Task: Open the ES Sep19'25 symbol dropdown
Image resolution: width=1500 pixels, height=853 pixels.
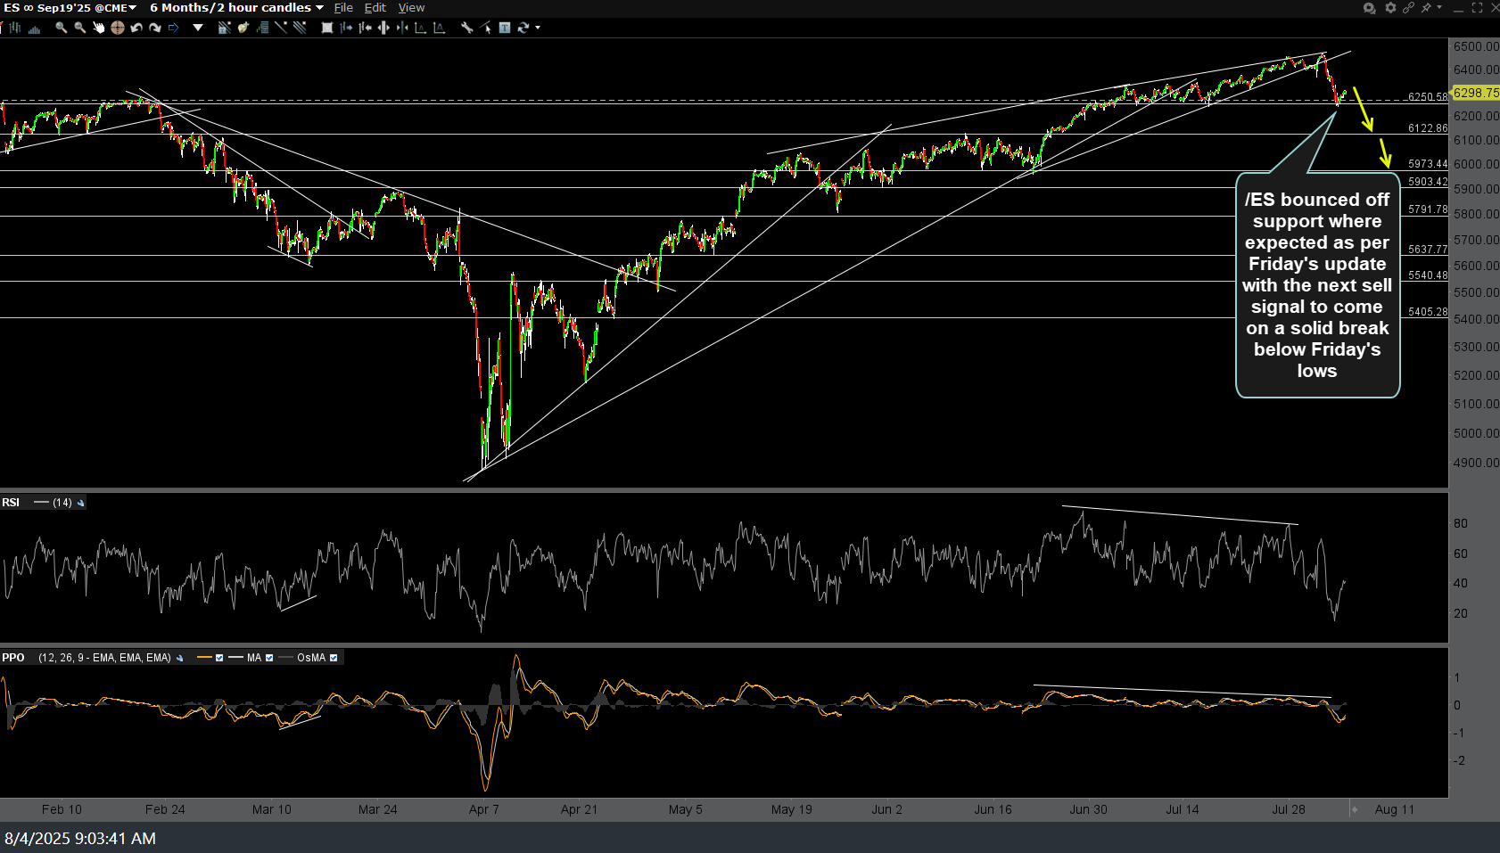Action: [x=134, y=7]
